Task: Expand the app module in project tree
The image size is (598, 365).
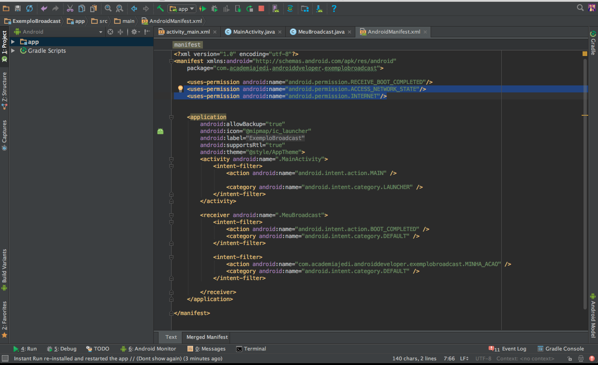Action: click(13, 42)
